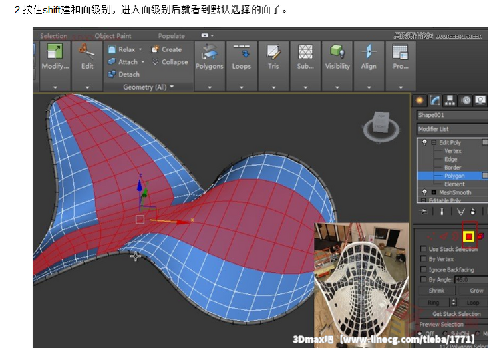Click Remove Modifier icon below stack
Image resolution: width=501 pixels, height=352 pixels.
[x=473, y=212]
